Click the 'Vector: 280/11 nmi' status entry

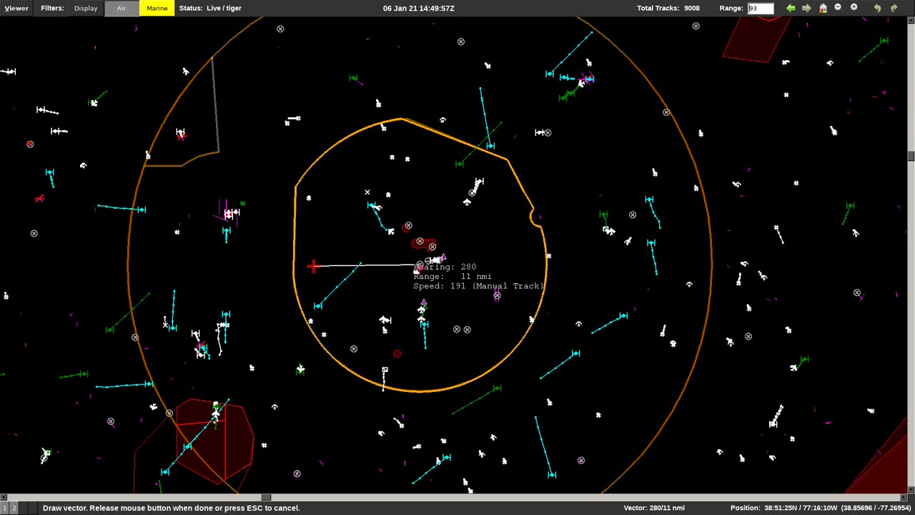tap(654, 508)
